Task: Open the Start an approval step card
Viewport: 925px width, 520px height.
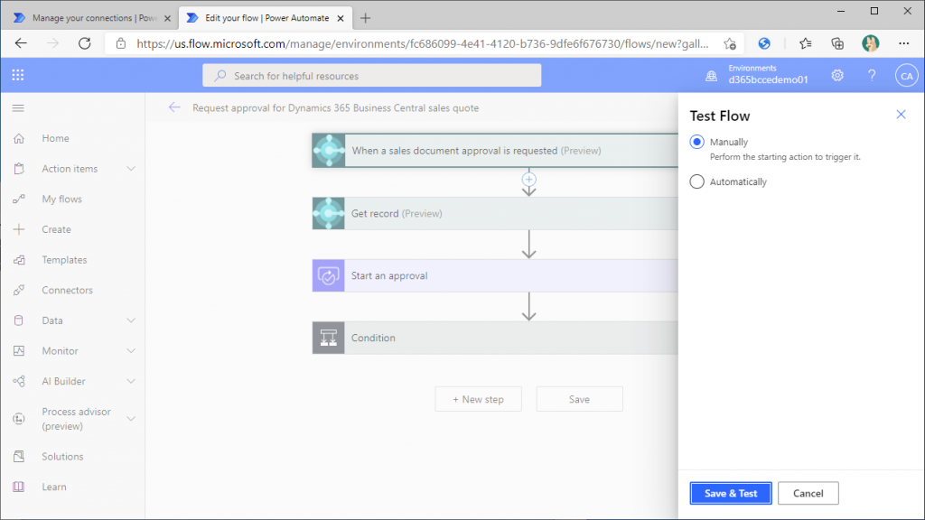Action: 495,275
